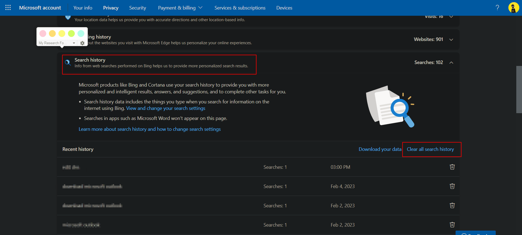Image resolution: width=522 pixels, height=235 pixels.
Task: Open Learn more about search history link
Action: coord(150,129)
